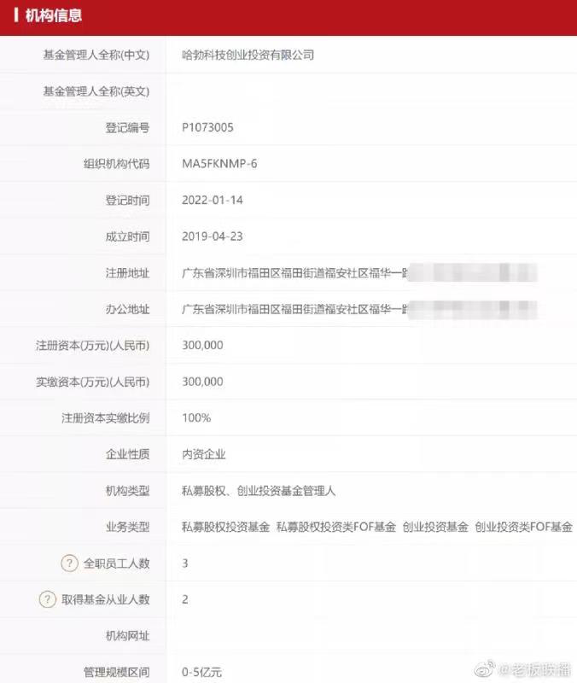Click 私募股权、创业投资基金管理人 institution type

259,491
